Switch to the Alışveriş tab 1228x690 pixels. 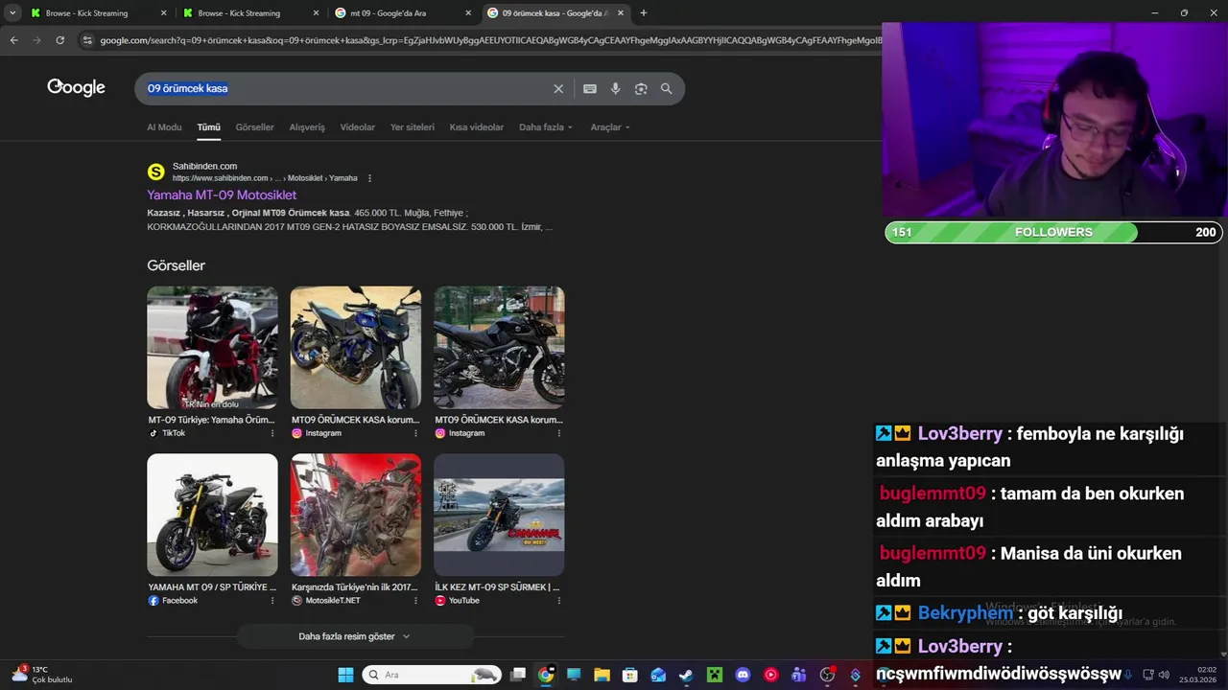tap(307, 127)
